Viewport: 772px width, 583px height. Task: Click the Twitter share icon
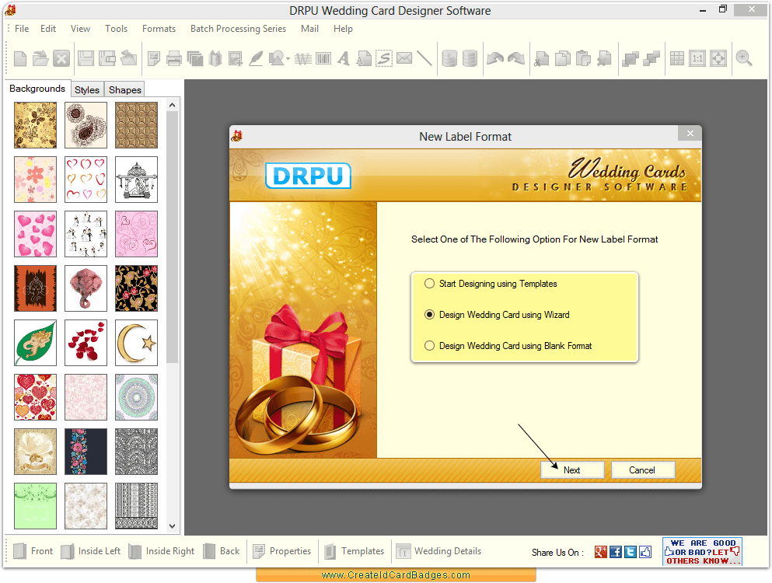(x=631, y=552)
